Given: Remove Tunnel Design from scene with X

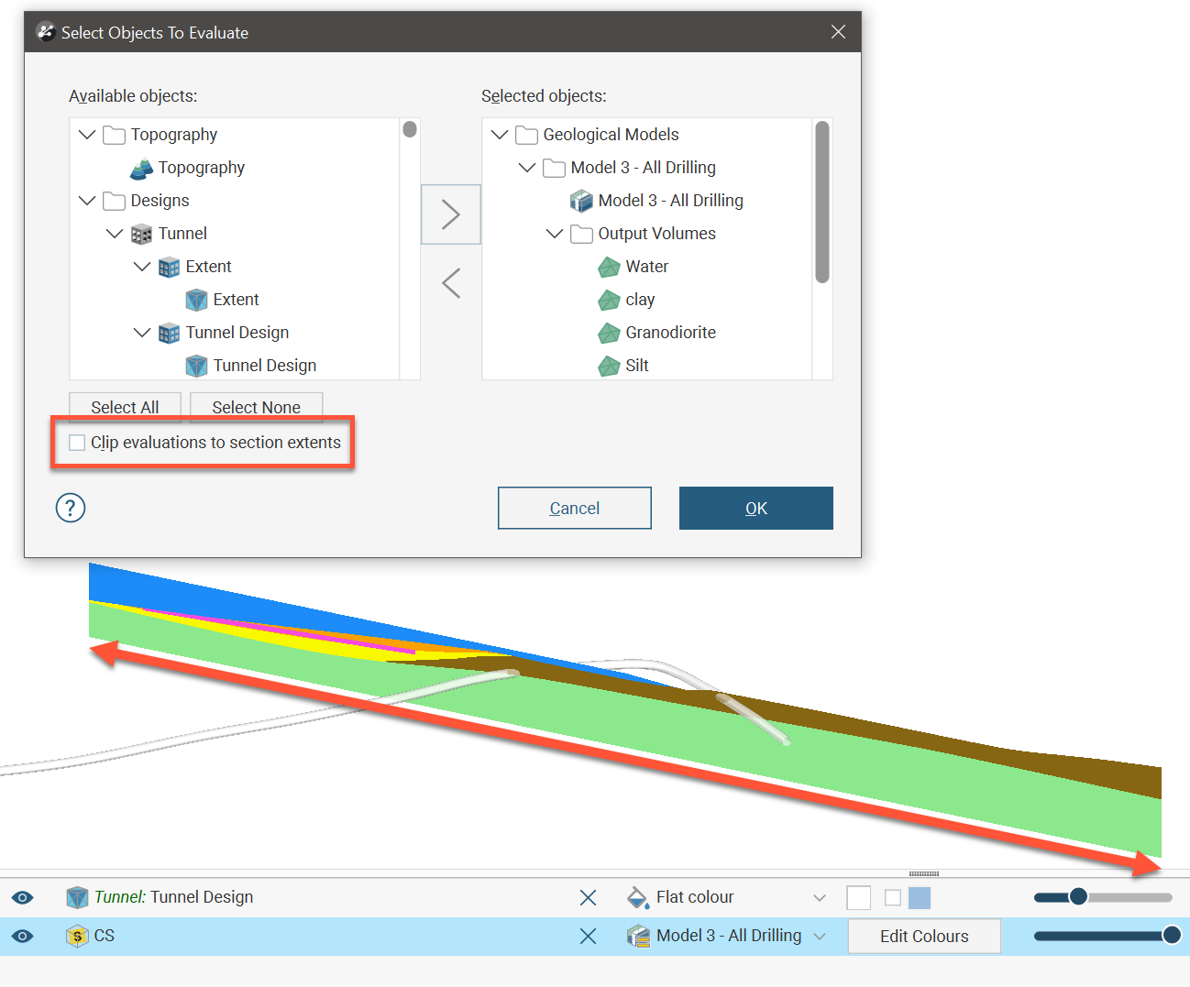Looking at the screenshot, I should [589, 898].
